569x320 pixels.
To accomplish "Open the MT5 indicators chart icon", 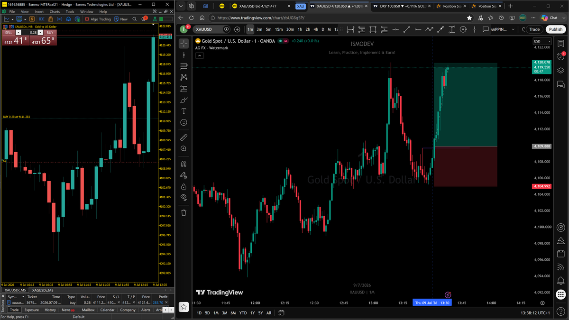I will (19, 19).
